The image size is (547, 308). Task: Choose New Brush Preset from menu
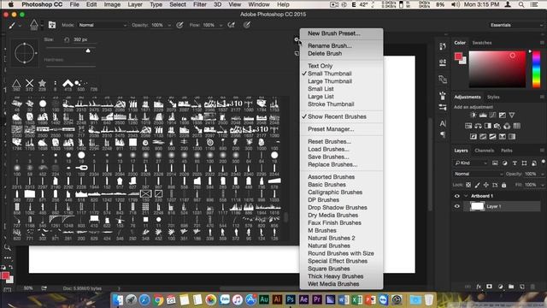point(334,33)
